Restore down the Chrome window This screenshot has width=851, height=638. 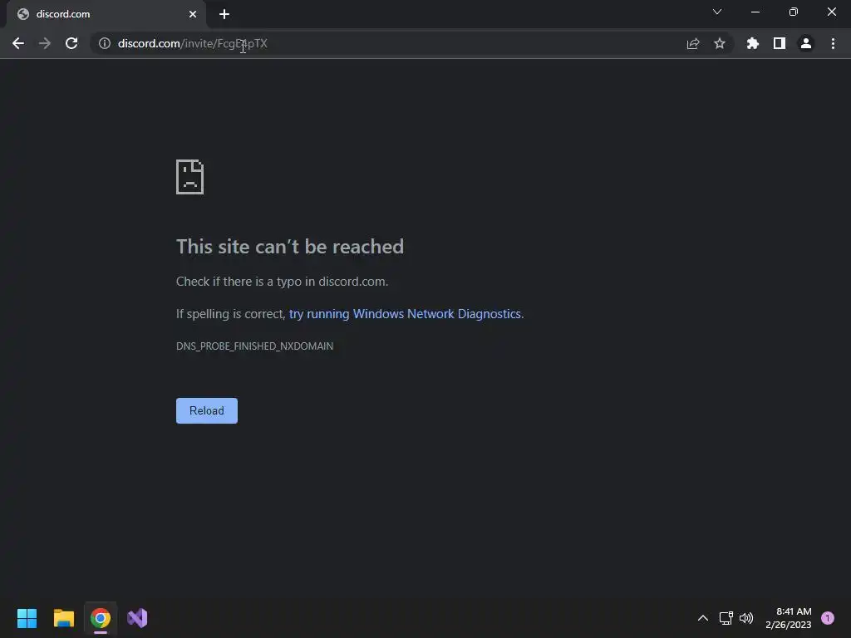(x=794, y=12)
